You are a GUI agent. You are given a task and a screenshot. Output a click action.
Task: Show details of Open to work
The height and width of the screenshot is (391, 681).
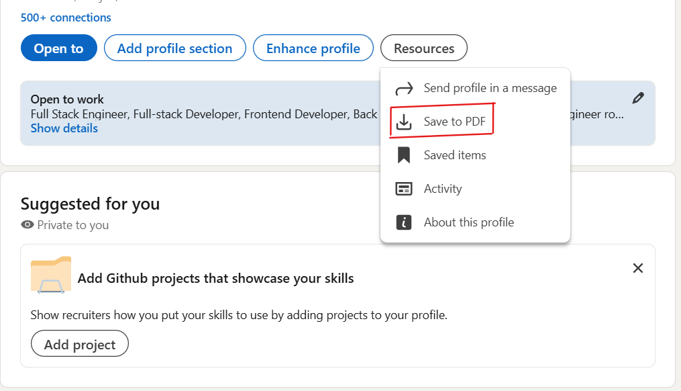[64, 128]
